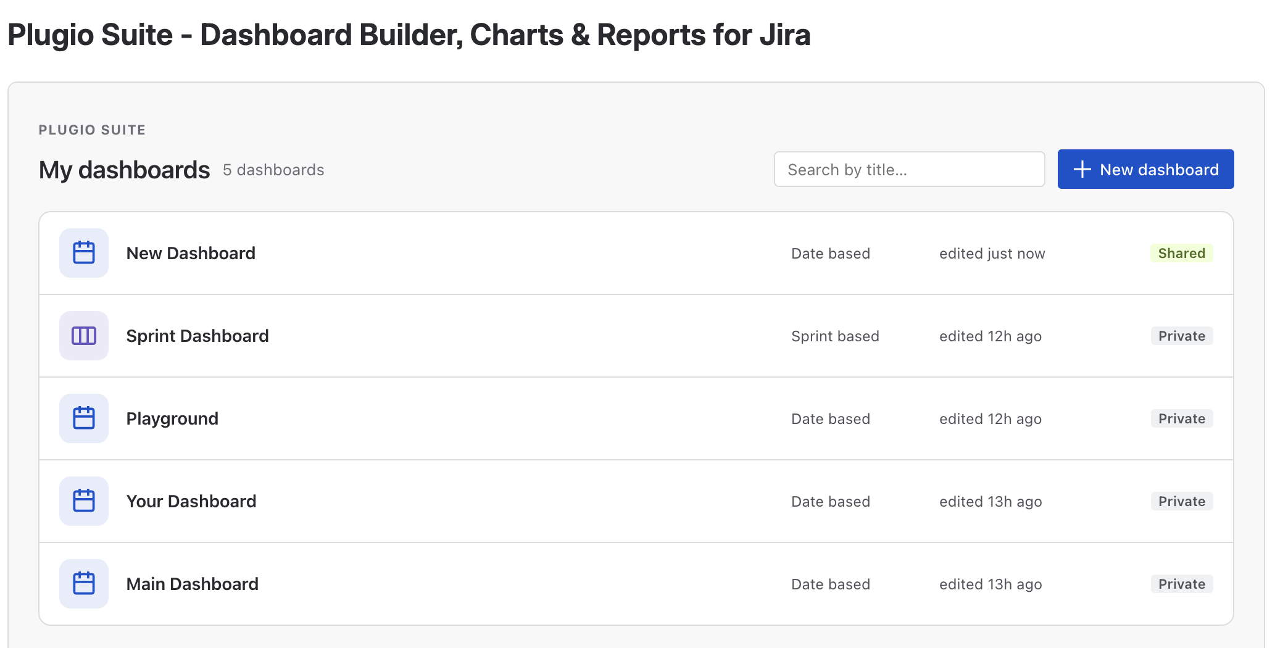Open the Main Dashboard entry

[x=636, y=584]
